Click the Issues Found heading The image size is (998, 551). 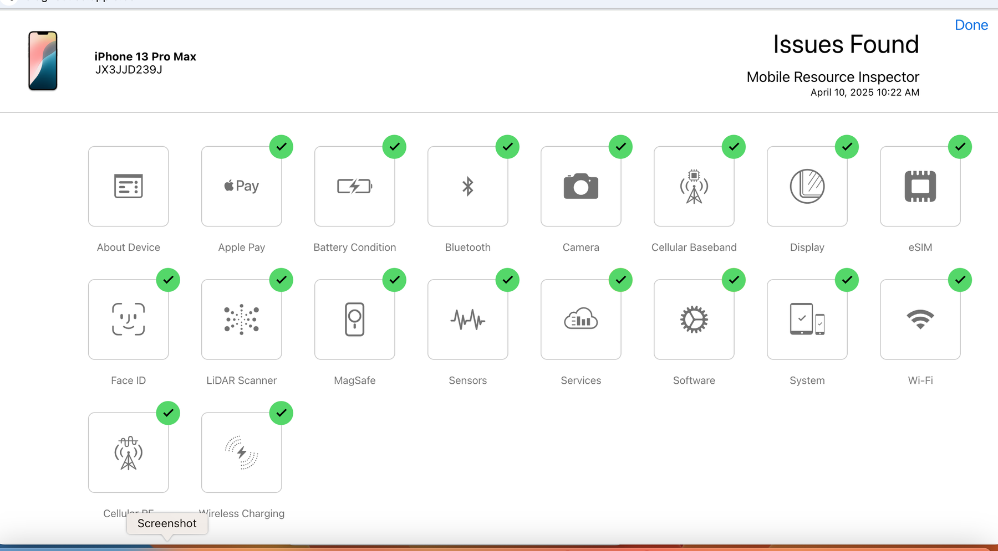(x=846, y=44)
